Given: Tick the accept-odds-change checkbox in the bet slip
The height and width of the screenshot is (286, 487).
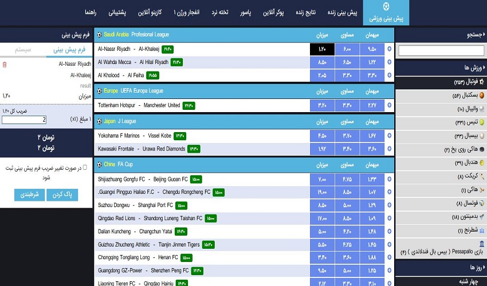Looking at the screenshot, I should click(x=85, y=168).
